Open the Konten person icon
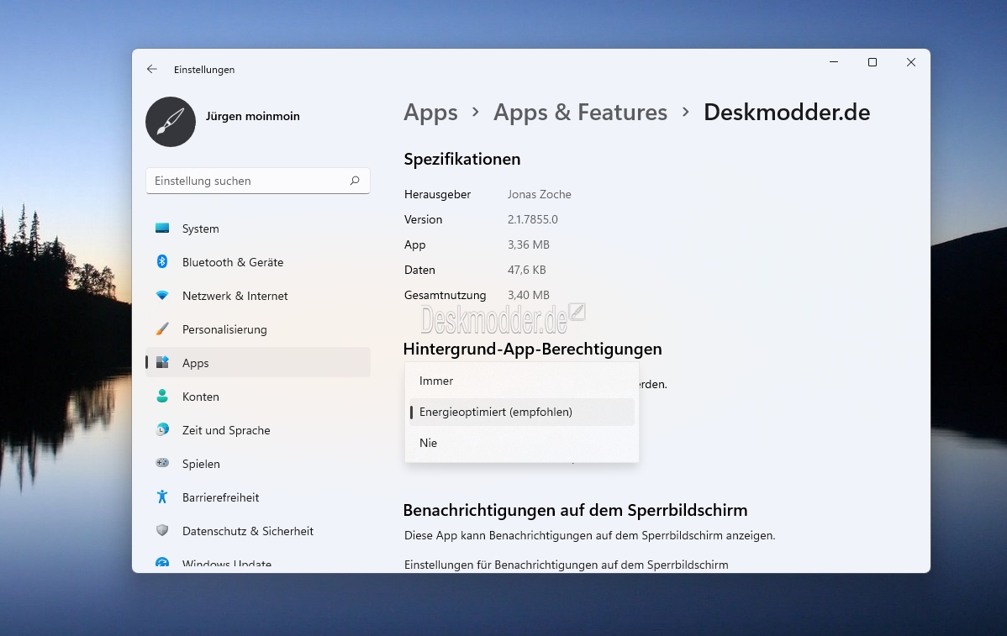The width and height of the screenshot is (1007, 636). 162,397
